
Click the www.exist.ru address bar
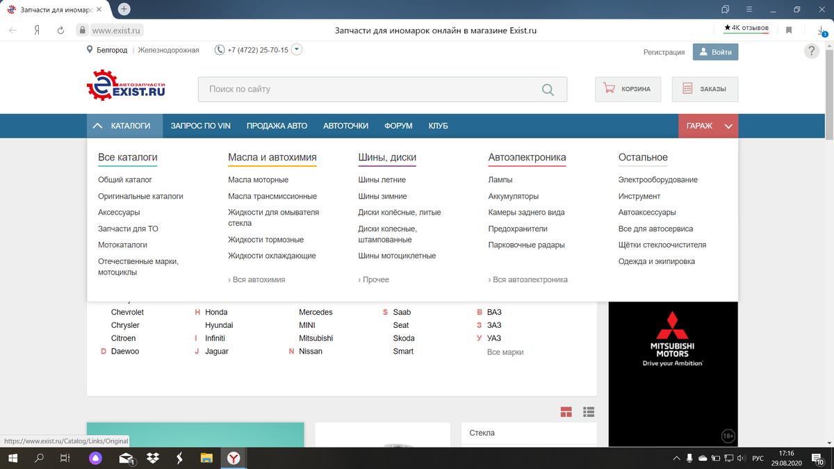point(116,31)
